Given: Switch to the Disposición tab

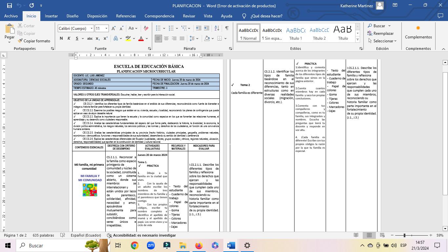Looking at the screenshot, I should click(x=97, y=16).
